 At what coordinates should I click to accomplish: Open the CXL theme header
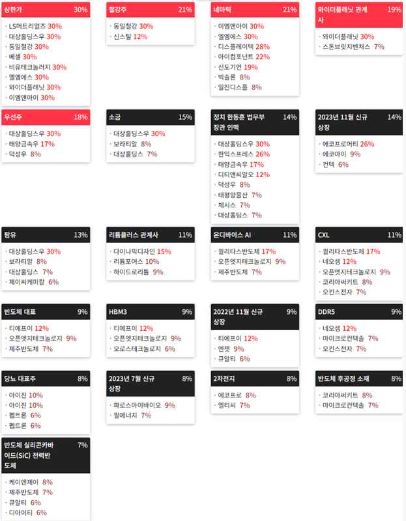click(359, 235)
